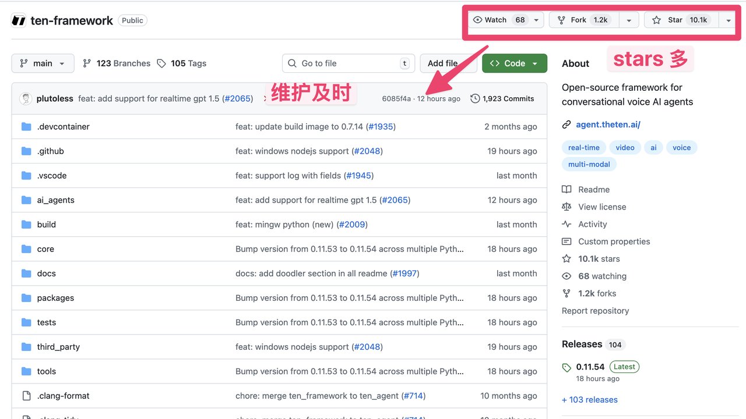746x419 pixels.
Task: Open the .clang-format file name
Action: [x=64, y=396]
